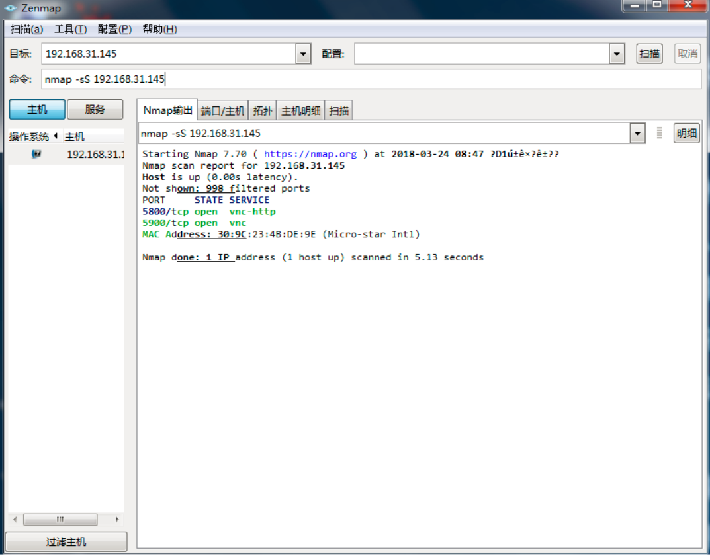Click the left arrow of host list scrollbar
Viewport: 710px width, 560px height.
coord(15,519)
